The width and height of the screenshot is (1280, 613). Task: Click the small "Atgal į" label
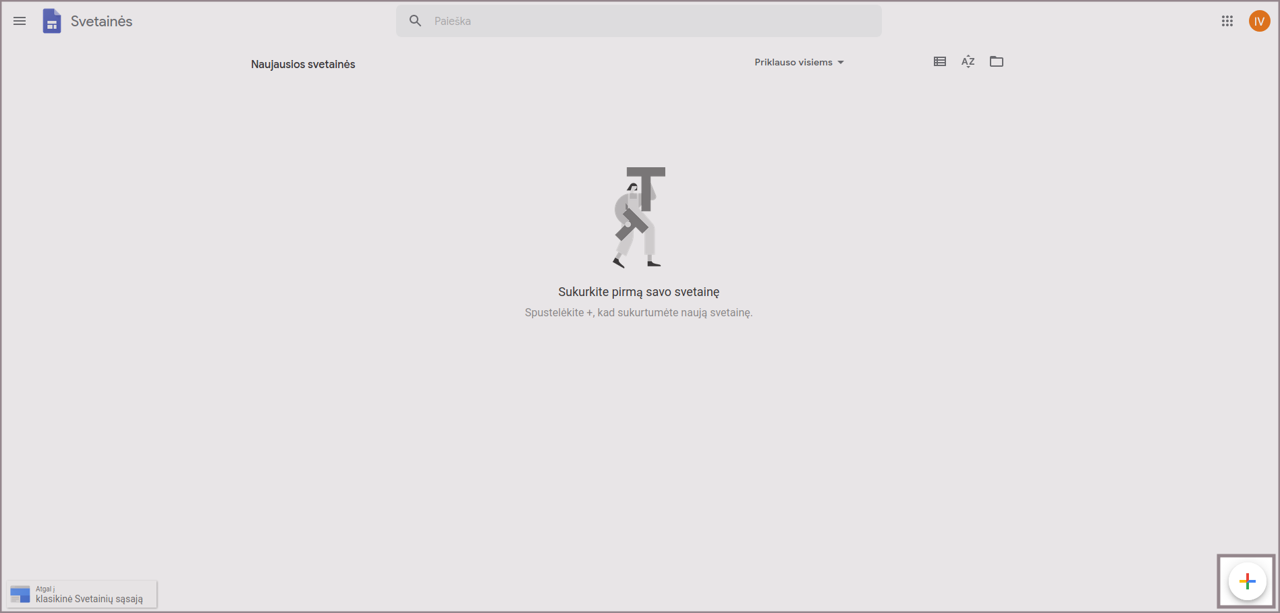point(45,589)
